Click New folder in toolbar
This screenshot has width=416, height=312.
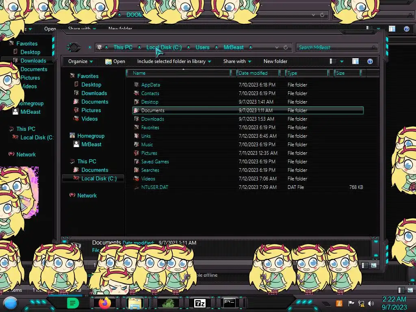point(275,61)
